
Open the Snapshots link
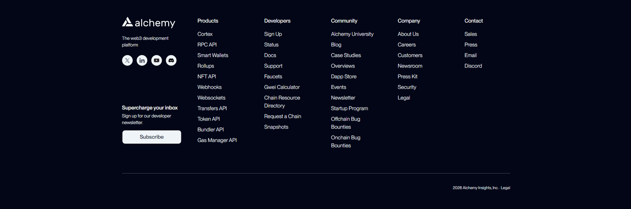[276, 127]
